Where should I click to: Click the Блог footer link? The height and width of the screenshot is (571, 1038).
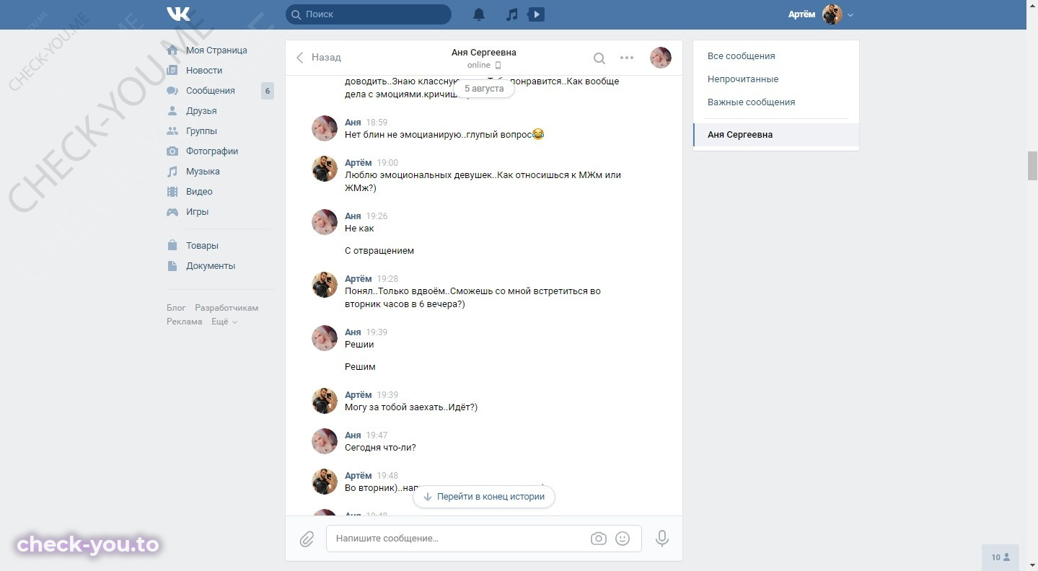(x=176, y=308)
